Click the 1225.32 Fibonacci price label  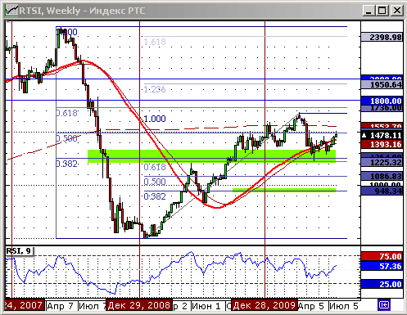pos(382,163)
